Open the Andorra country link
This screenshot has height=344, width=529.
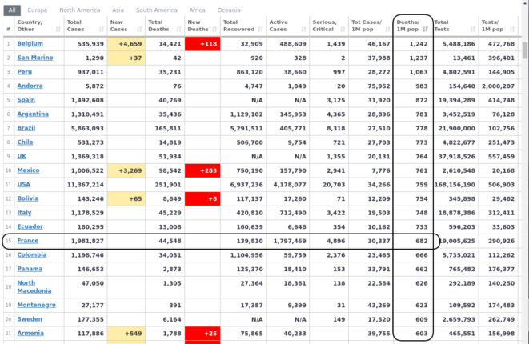30,86
